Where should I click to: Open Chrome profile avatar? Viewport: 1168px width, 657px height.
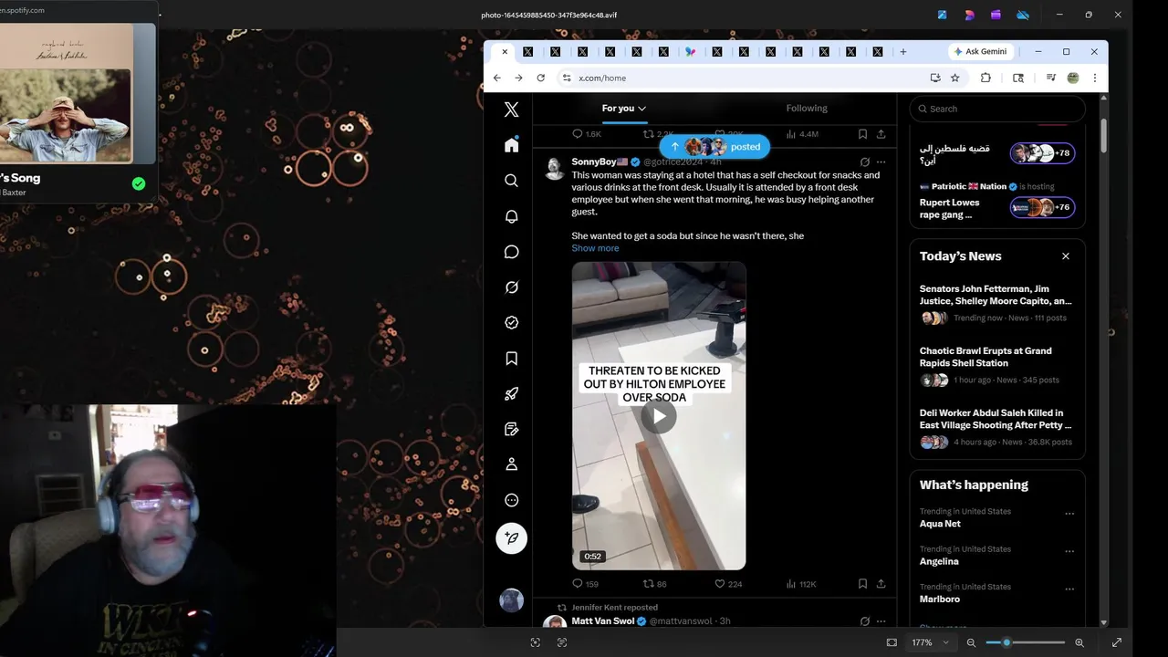(x=1073, y=78)
